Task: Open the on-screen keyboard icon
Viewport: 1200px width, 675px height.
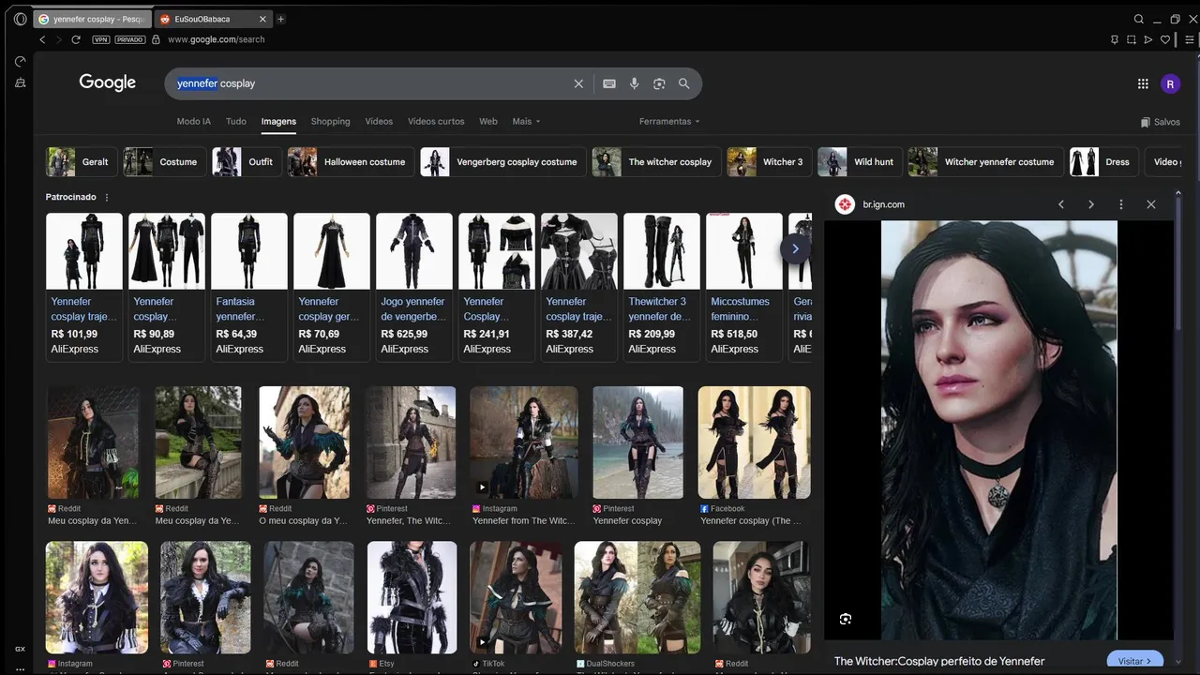Action: 609,83
